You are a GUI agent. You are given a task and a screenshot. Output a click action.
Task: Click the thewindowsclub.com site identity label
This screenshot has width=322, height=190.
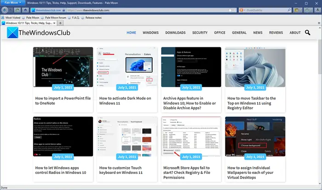point(48,10)
